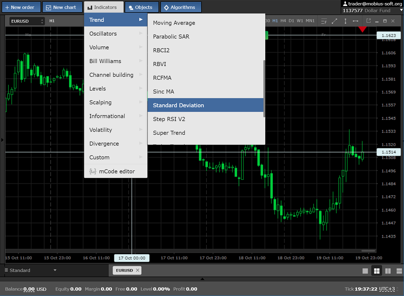
Task: Select the diagonal trend line tool
Action: (334, 21)
